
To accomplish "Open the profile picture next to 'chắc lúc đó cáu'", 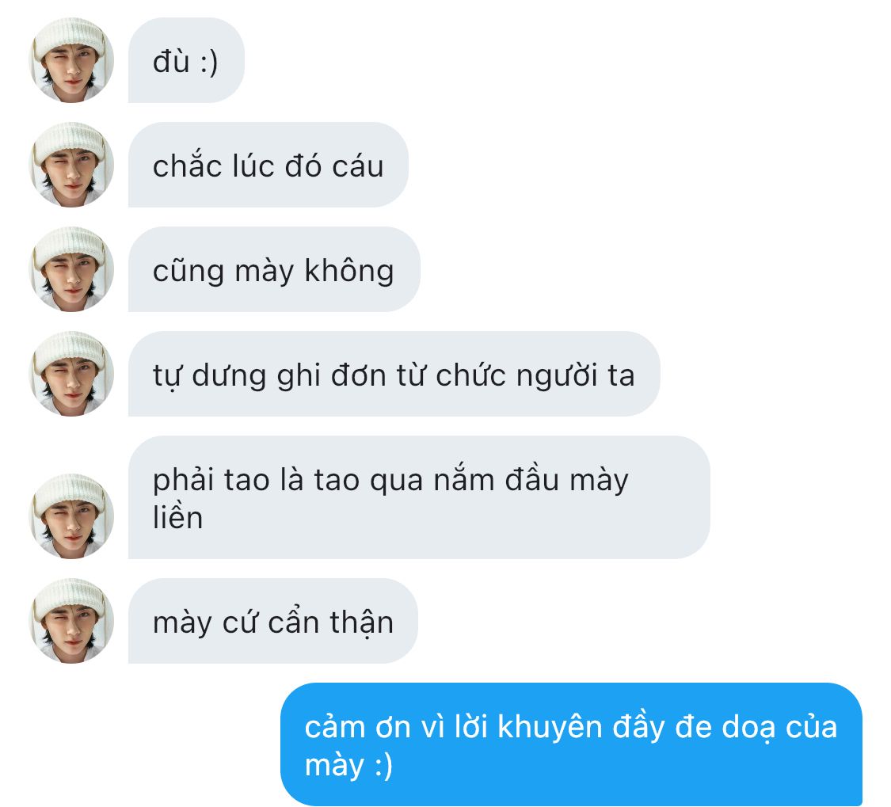I will coord(71,165).
